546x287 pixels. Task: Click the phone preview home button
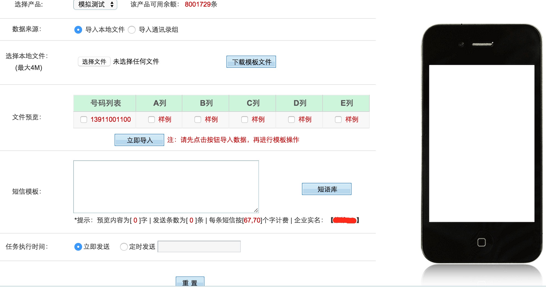tap(482, 242)
